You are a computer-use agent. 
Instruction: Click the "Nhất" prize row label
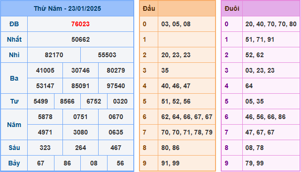point(14,40)
